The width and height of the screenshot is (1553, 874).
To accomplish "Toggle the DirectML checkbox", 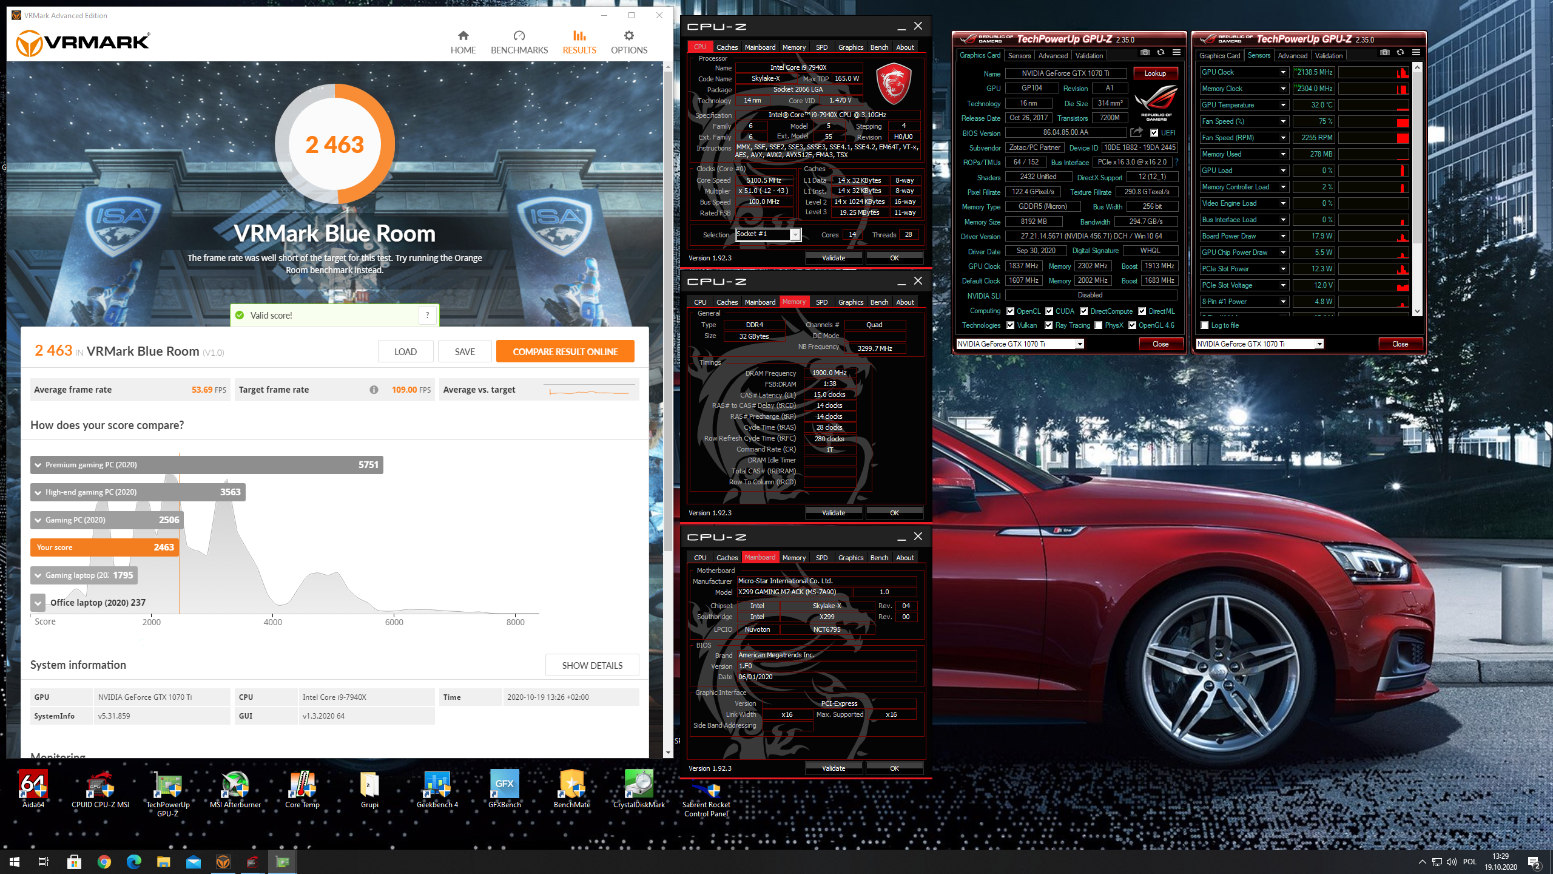I will [1142, 311].
